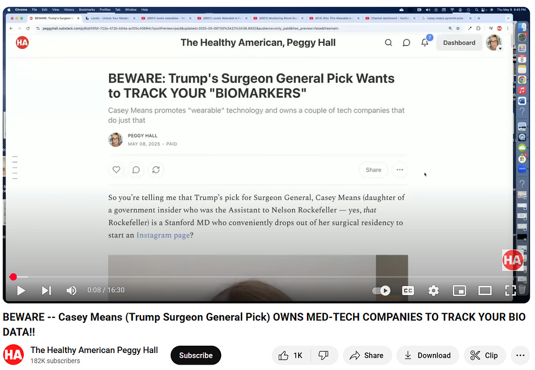Open the Profiles menu
Image resolution: width=535 pixels, height=370 pixels.
(x=105, y=10)
